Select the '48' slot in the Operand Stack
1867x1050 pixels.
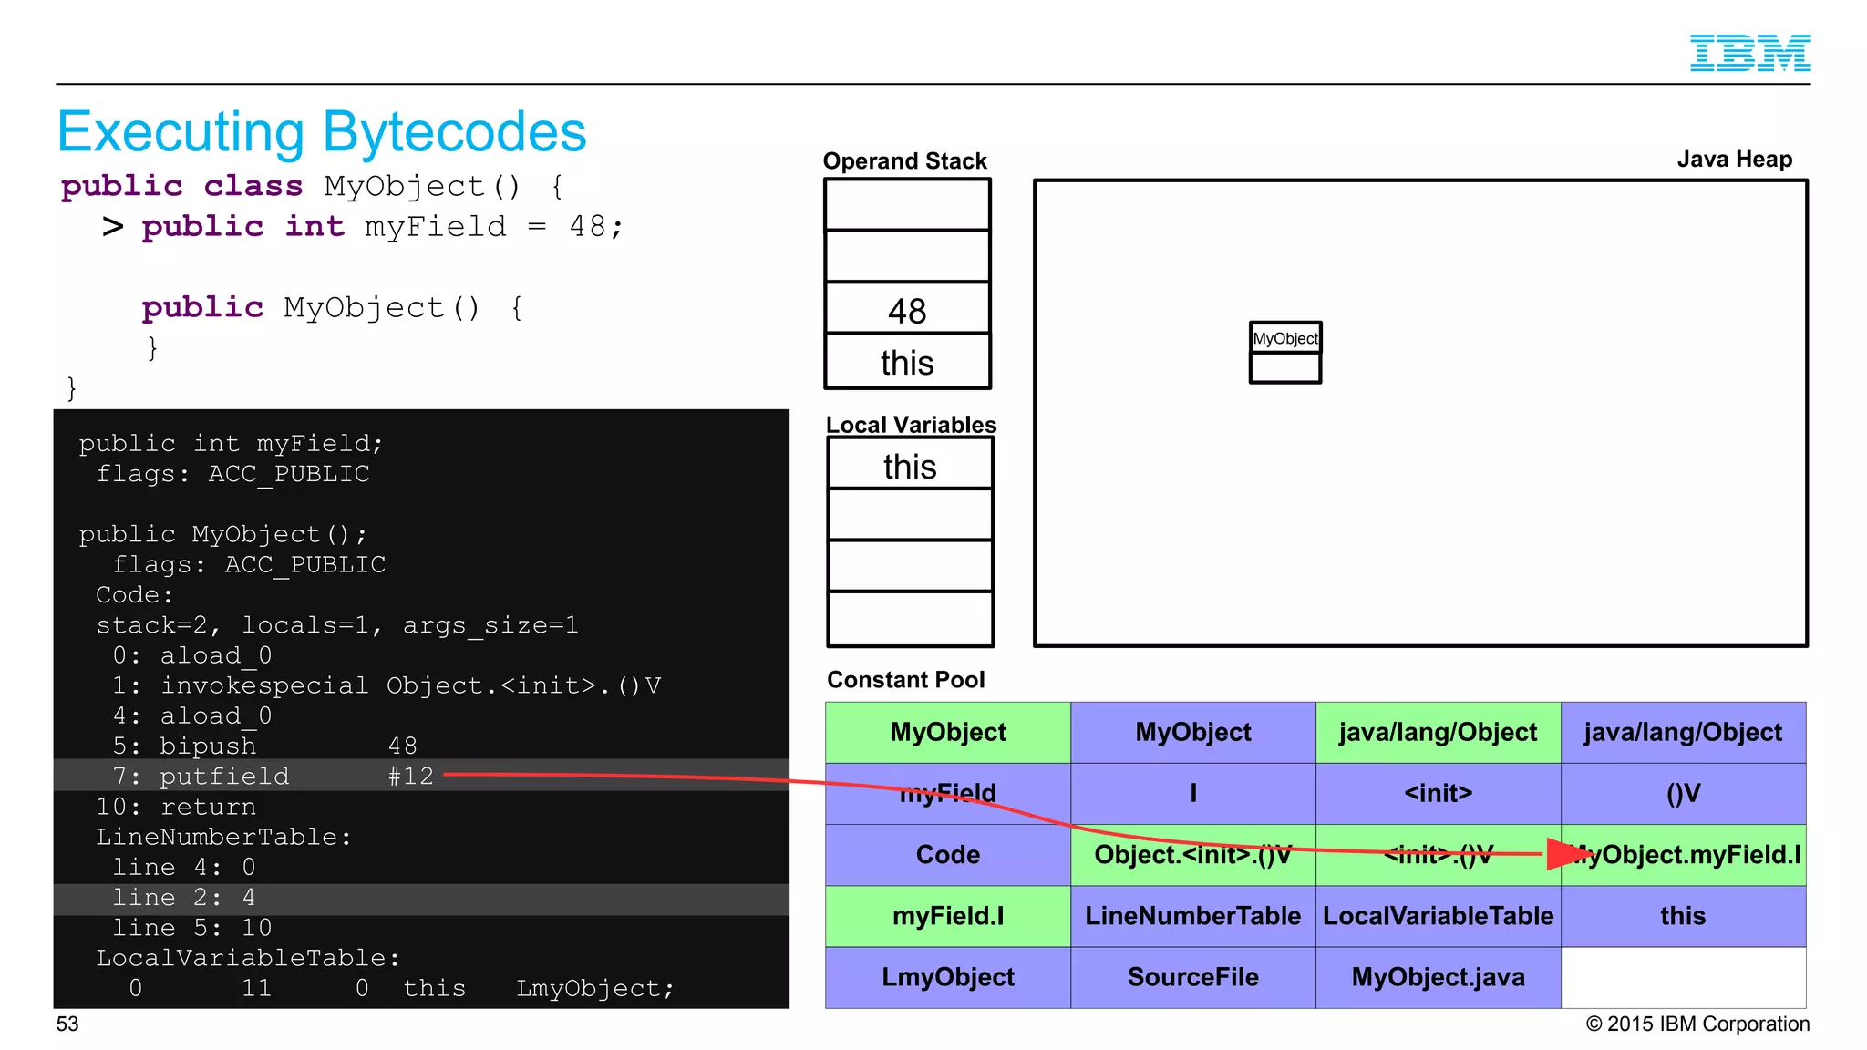tap(907, 309)
